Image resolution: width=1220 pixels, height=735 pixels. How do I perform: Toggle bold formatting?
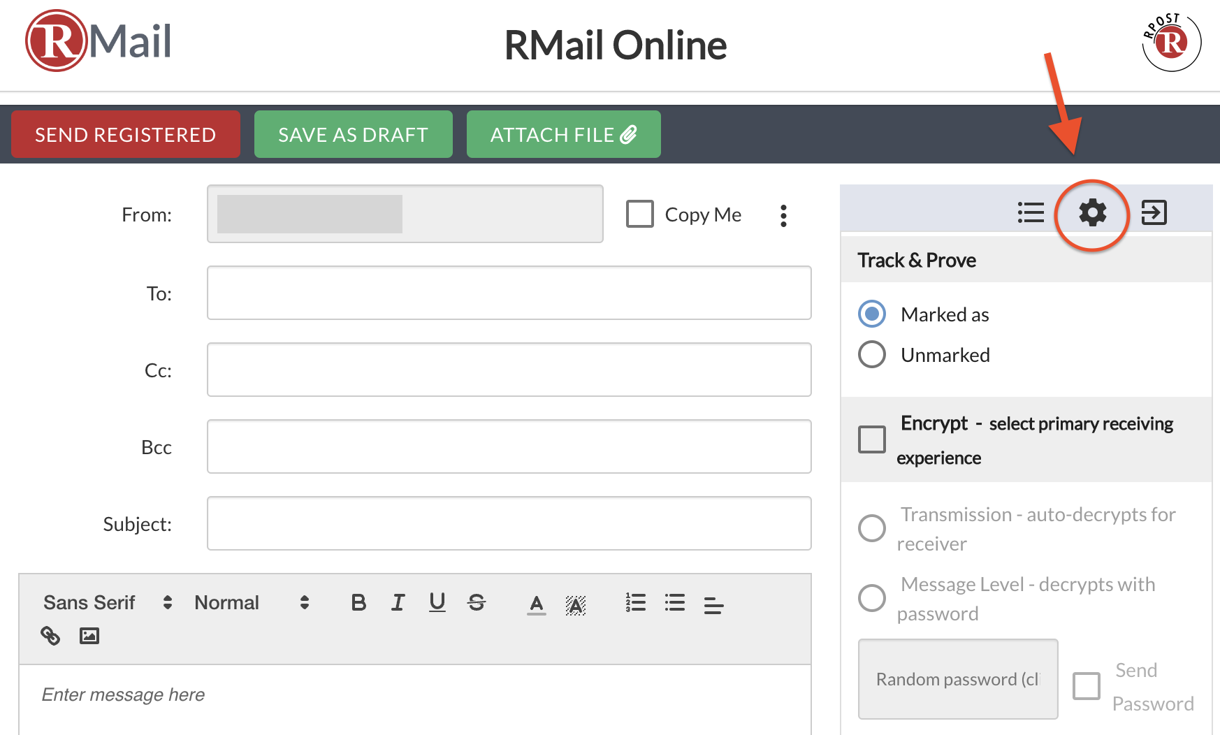358,602
